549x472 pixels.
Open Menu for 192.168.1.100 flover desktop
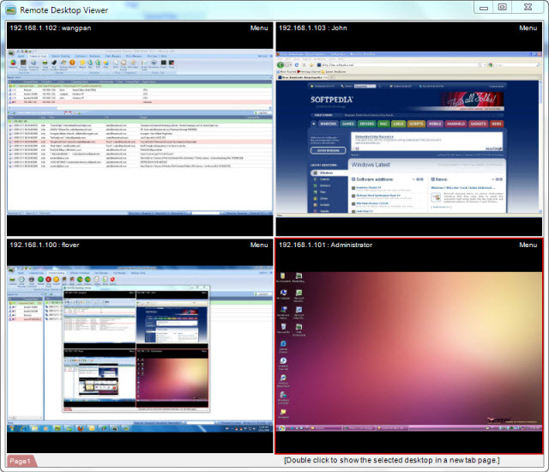coord(259,245)
